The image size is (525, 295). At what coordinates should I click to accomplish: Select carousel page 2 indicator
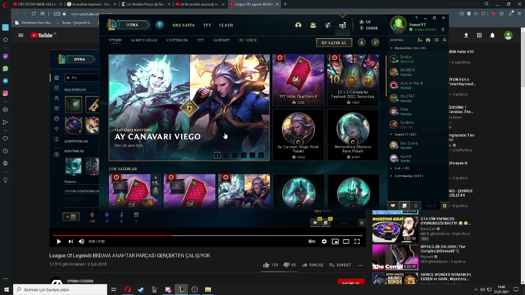[226, 155]
